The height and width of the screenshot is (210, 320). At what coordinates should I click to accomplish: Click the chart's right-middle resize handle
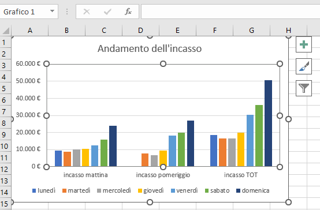(288, 119)
